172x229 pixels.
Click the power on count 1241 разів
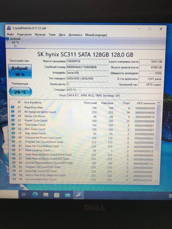pos(150,79)
